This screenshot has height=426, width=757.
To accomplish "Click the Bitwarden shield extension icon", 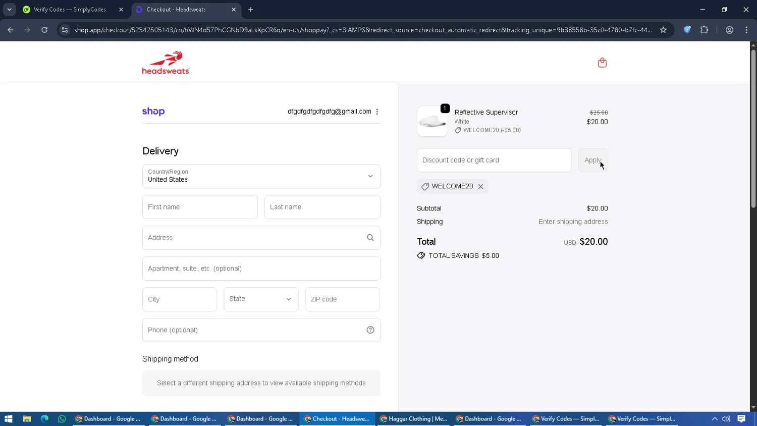I will coord(687,30).
